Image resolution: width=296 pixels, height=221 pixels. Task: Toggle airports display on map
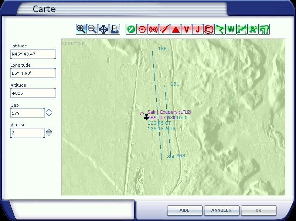pos(131,29)
